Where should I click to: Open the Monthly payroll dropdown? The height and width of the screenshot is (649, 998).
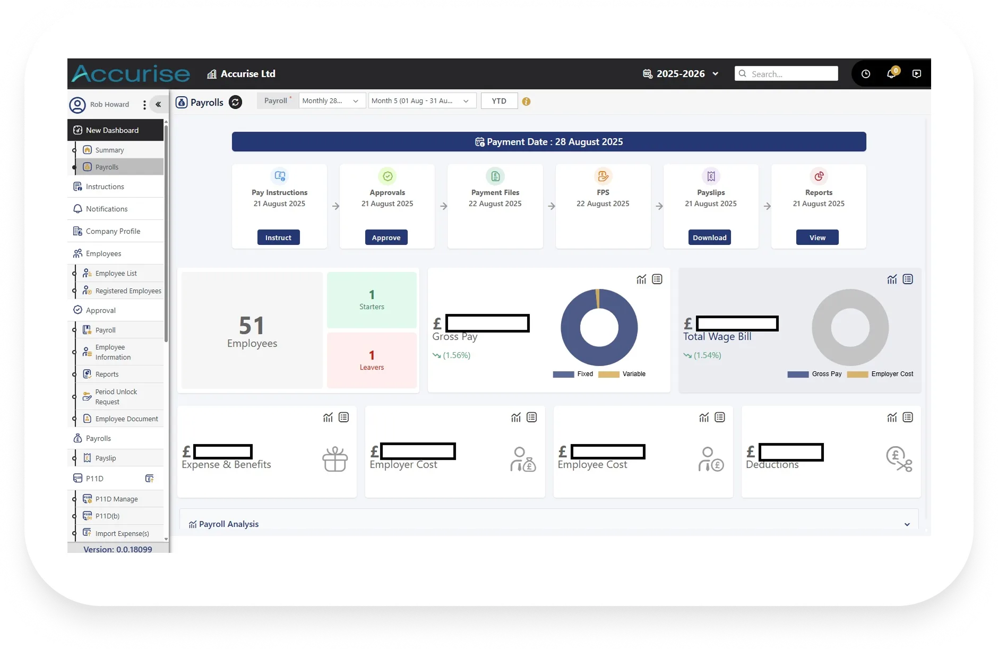(x=331, y=100)
